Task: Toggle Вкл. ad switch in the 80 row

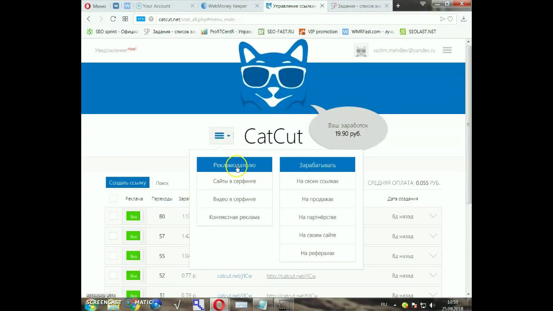Action: tap(133, 216)
